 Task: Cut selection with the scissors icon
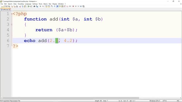point(20,6)
